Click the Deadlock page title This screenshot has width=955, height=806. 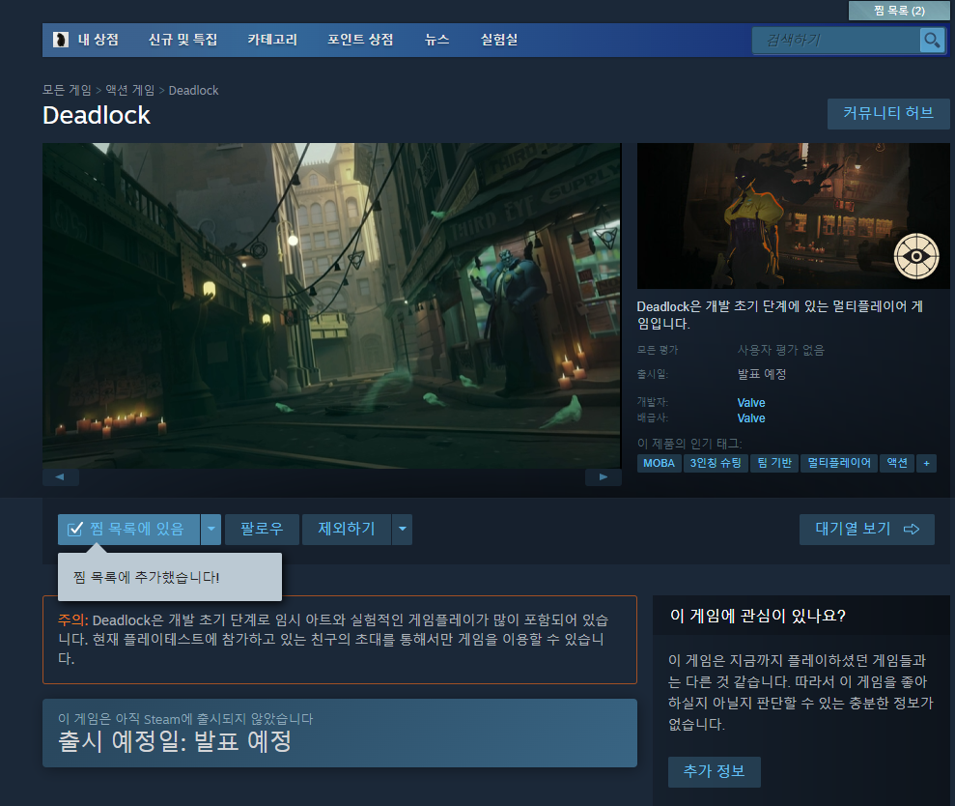pyautogui.click(x=97, y=115)
